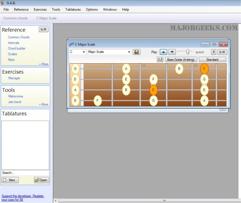This screenshot has width=241, height=203.
Task: Open the Exercises Manager link
Action: (14, 78)
